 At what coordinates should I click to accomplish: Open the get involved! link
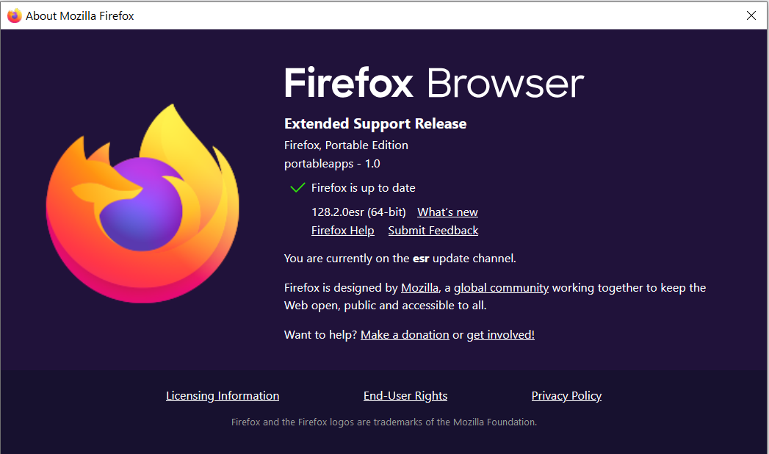coord(500,335)
